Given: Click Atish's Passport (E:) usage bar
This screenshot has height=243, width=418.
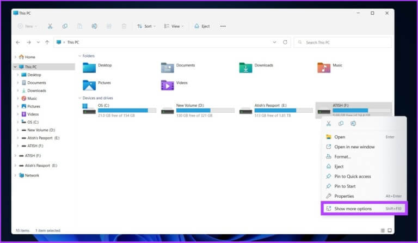Looking at the screenshot, I should point(284,111).
